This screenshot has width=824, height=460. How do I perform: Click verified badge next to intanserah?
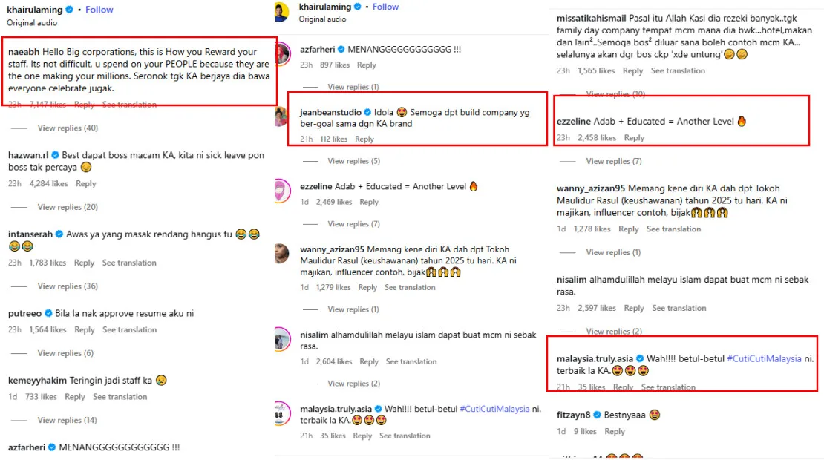pos(59,234)
